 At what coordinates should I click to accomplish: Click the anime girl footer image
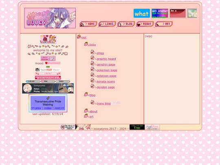[x=83, y=127]
